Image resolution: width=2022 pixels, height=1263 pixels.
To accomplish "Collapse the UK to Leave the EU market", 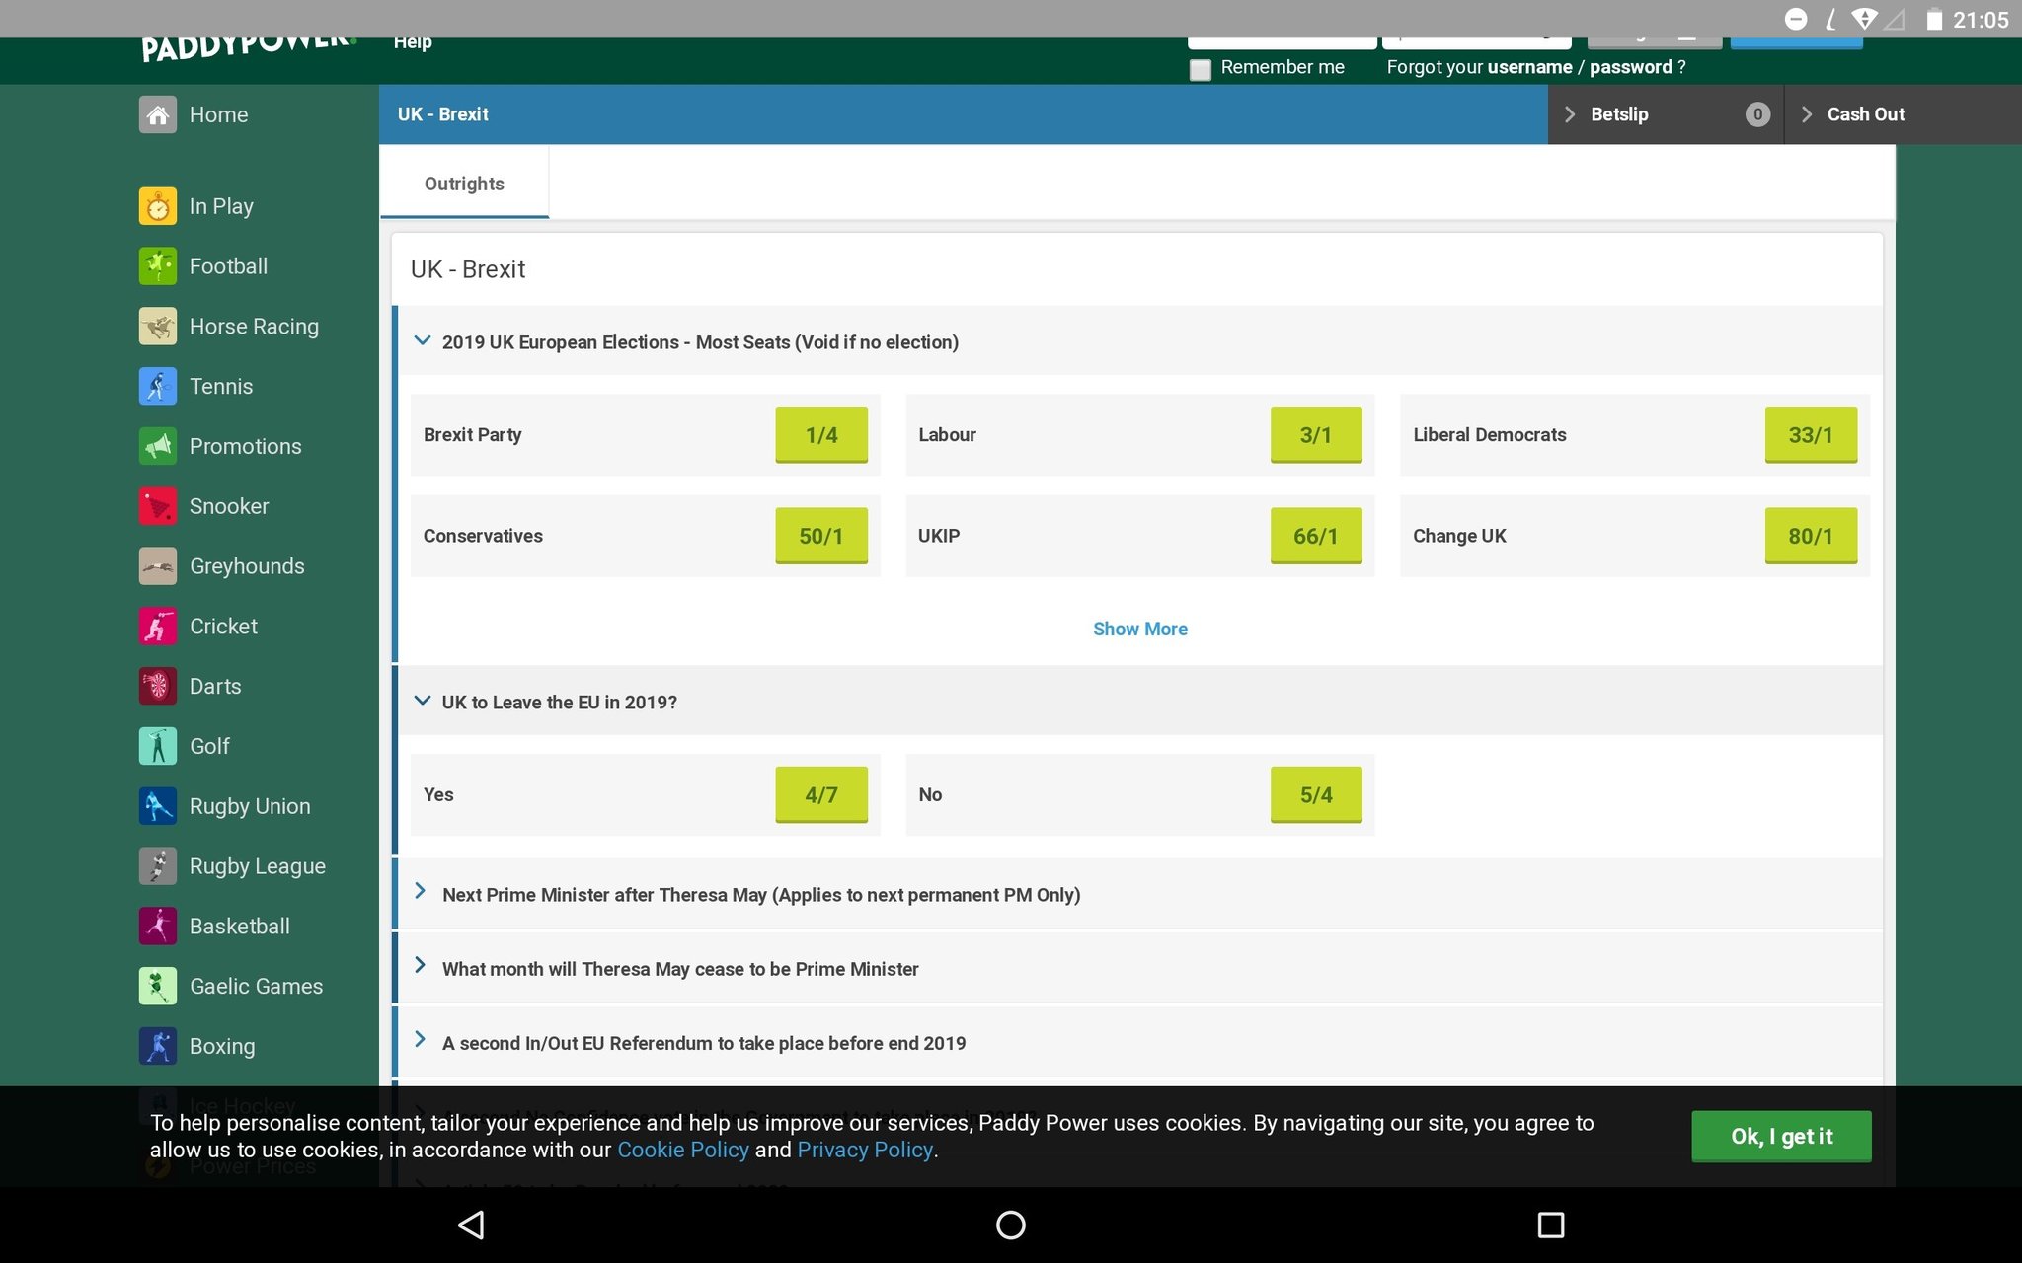I will point(423,702).
